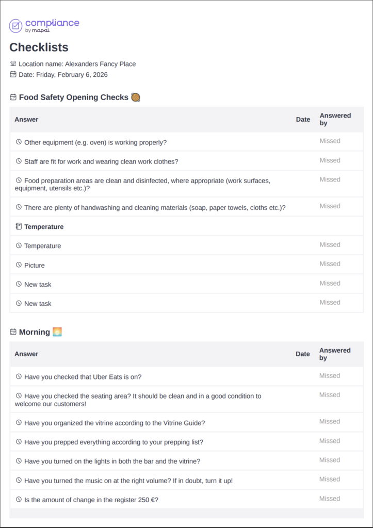Click the Checklists page title
Viewport: 373px width, 528px height.
click(39, 47)
